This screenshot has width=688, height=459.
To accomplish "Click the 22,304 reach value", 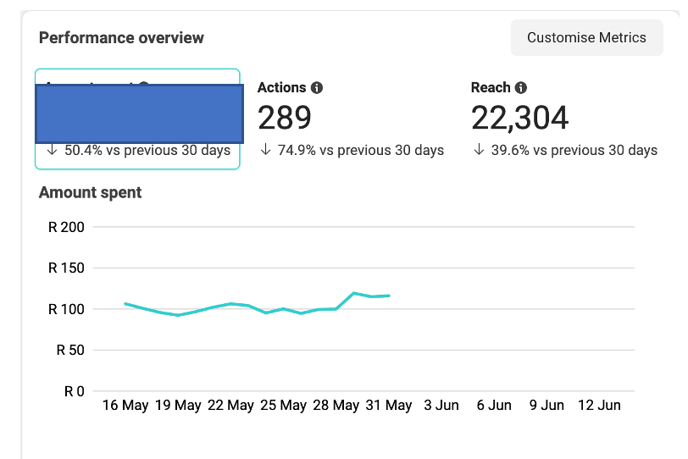I will tap(520, 118).
